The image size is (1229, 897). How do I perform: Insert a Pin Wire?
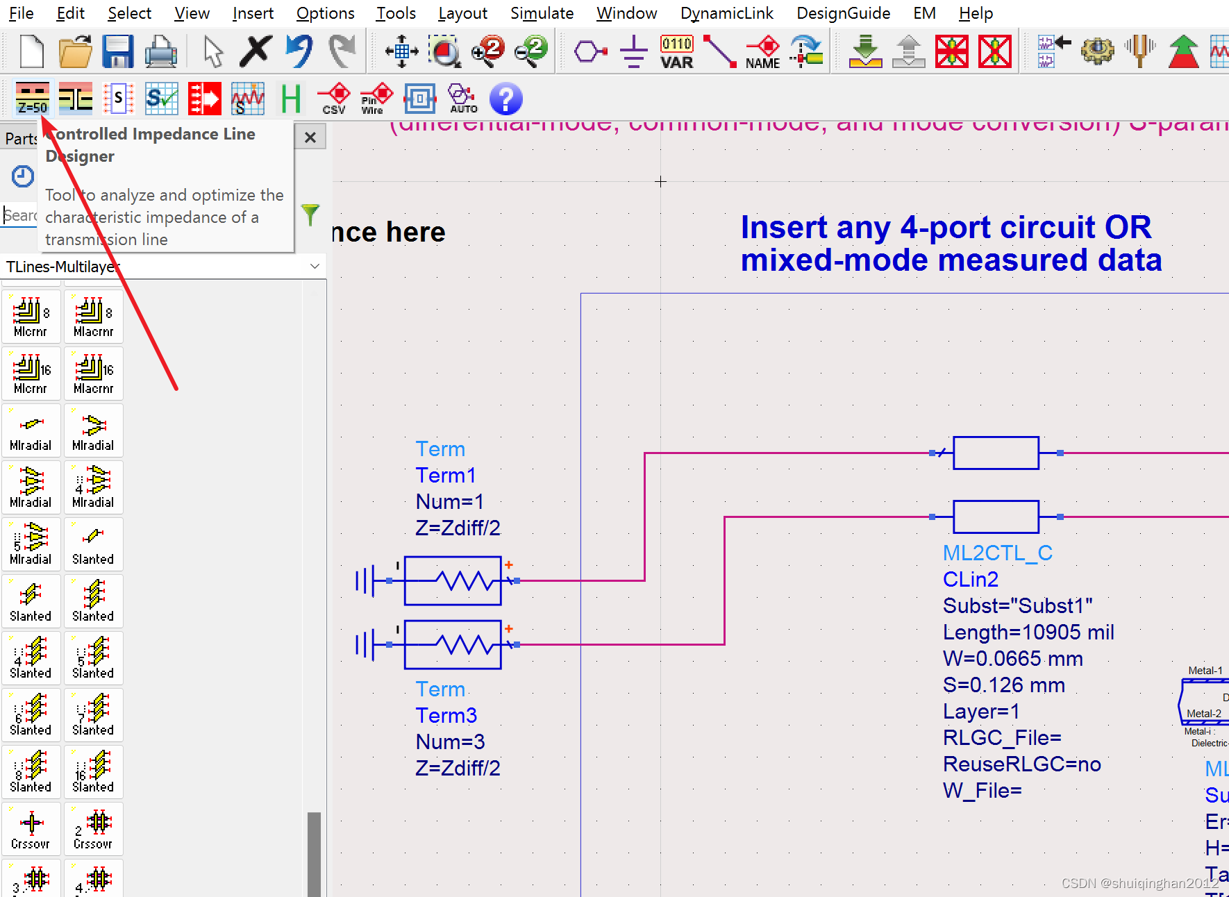pyautogui.click(x=376, y=98)
